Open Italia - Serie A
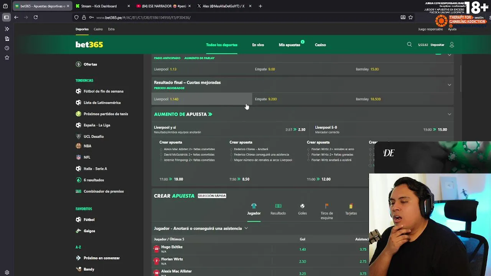Screen dimensions: 491x276 (x=95, y=169)
